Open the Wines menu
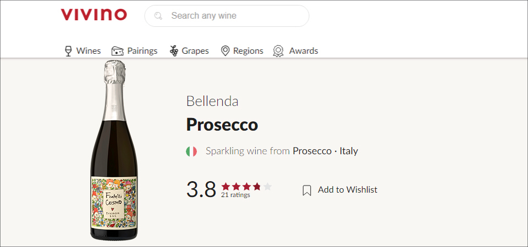 pyautogui.click(x=89, y=51)
